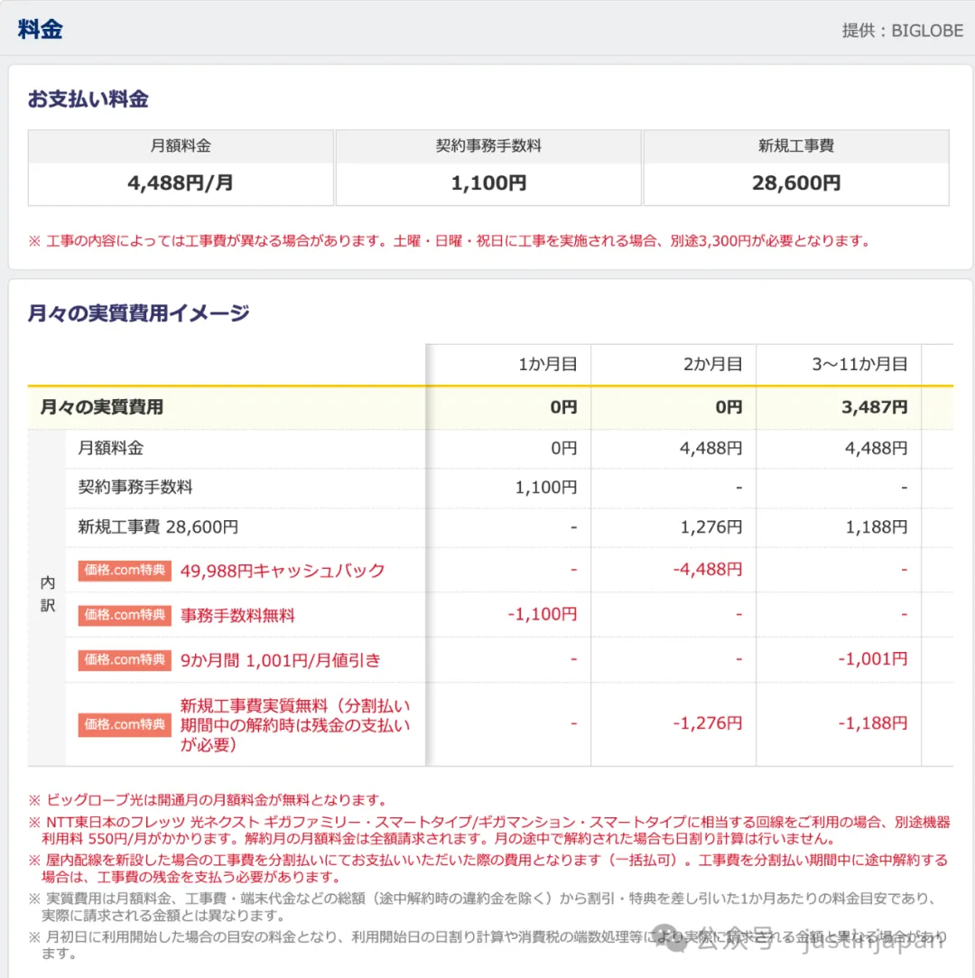
Task: Click the note starting 屋内配線を新設した場合
Action: pyautogui.click(x=489, y=868)
